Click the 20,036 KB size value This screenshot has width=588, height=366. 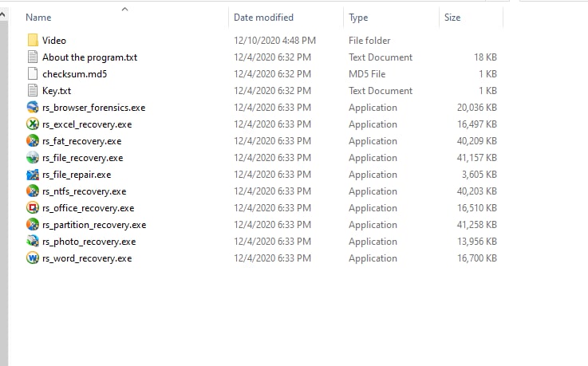click(x=477, y=108)
